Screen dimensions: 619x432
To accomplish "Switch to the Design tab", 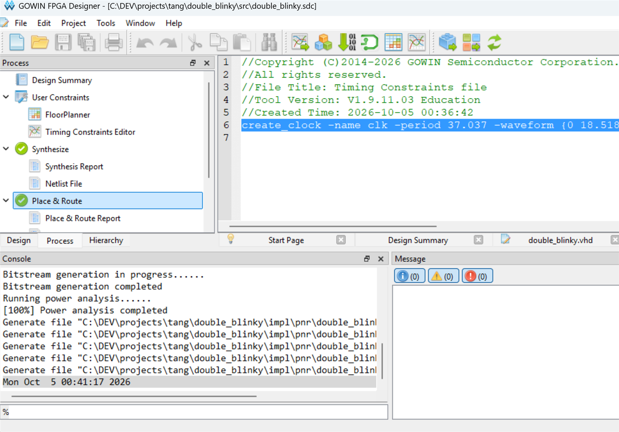I will coord(19,240).
